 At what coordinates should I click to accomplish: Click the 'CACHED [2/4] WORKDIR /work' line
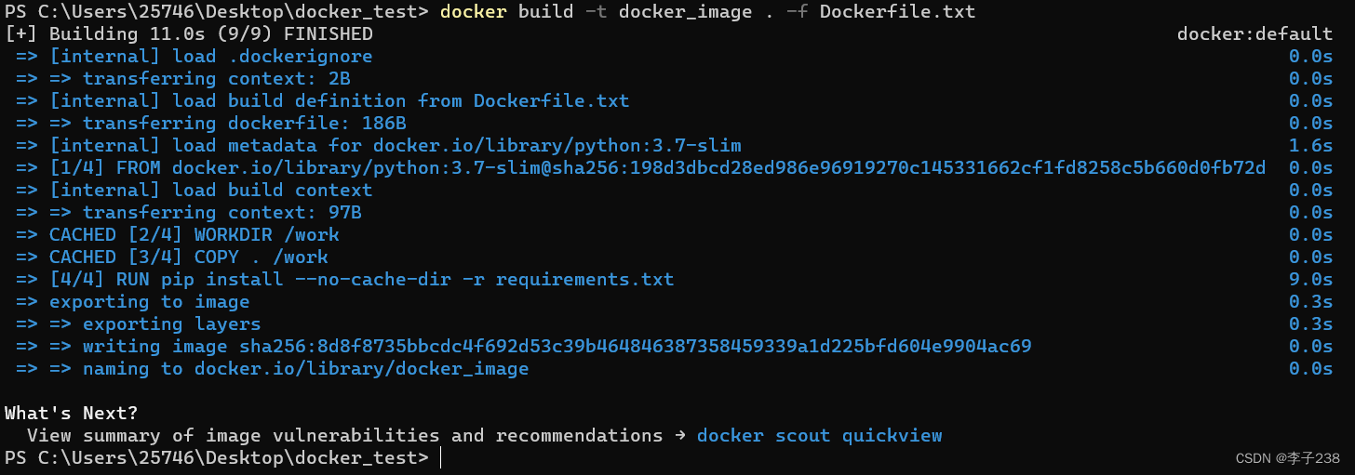click(177, 234)
